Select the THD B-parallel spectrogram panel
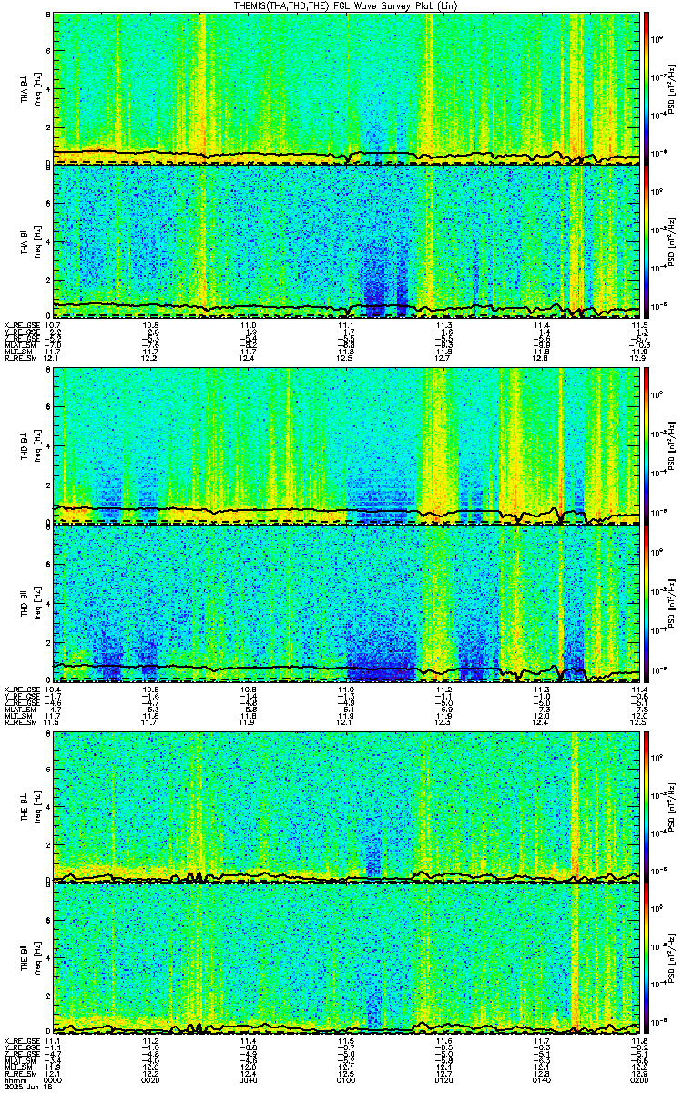The image size is (683, 1093). 347,603
